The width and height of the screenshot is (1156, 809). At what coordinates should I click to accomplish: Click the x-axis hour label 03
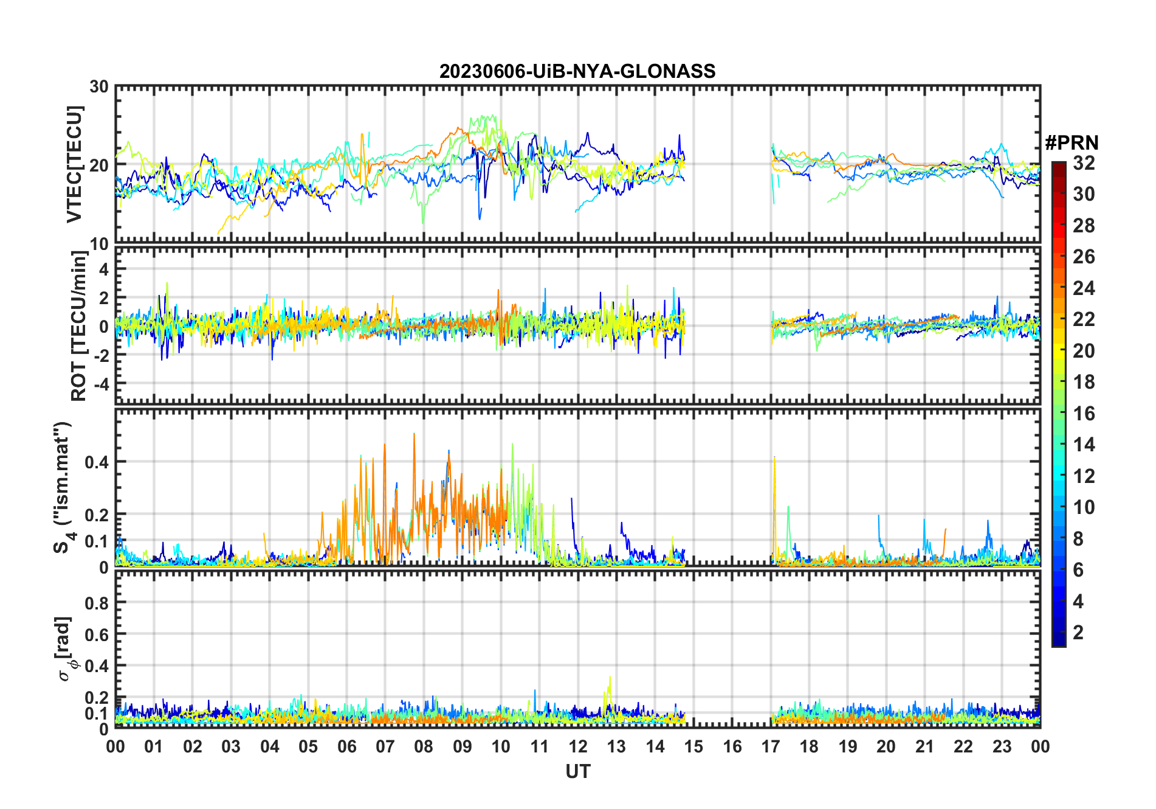pos(231,746)
